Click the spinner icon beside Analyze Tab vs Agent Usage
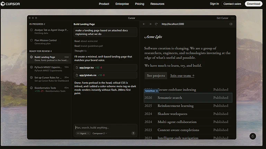Screen dimensions: 266x149 point(32,30)
